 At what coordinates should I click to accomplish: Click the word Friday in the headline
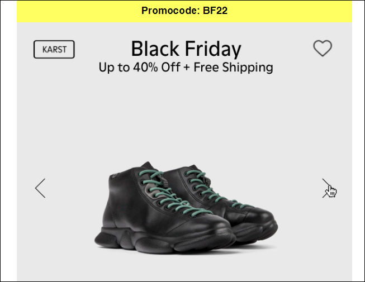point(213,49)
